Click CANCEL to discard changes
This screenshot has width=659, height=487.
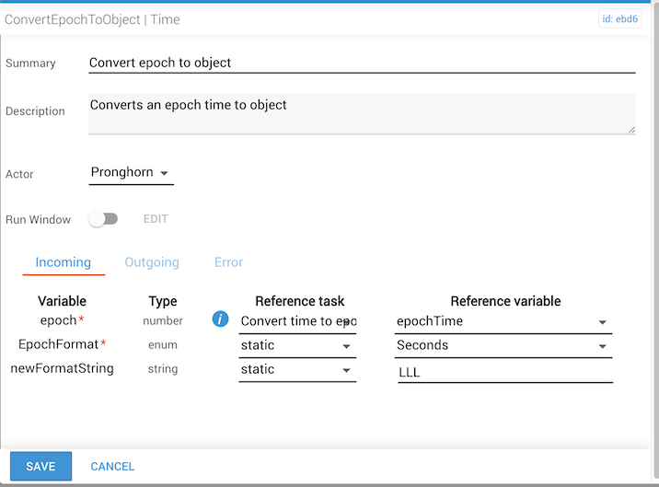[112, 467]
